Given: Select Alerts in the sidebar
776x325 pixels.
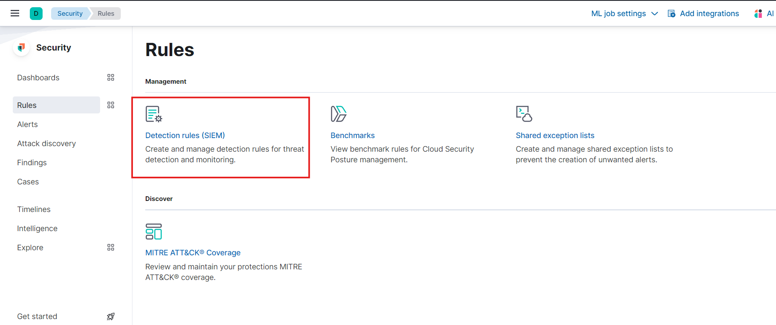Looking at the screenshot, I should (27, 124).
